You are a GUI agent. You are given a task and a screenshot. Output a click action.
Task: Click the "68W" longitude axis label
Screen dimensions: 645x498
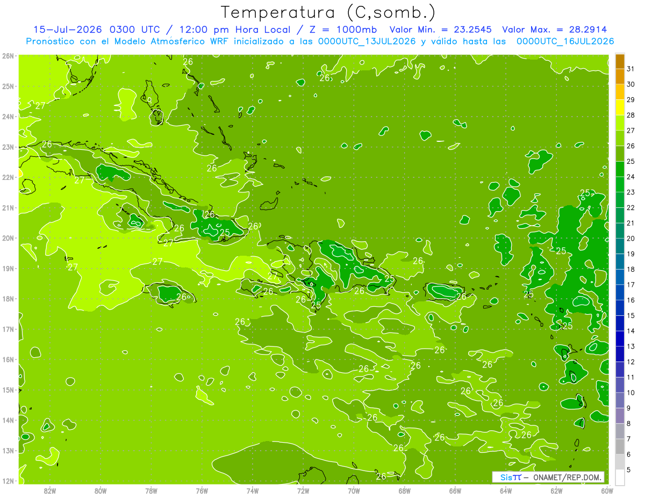click(405, 490)
